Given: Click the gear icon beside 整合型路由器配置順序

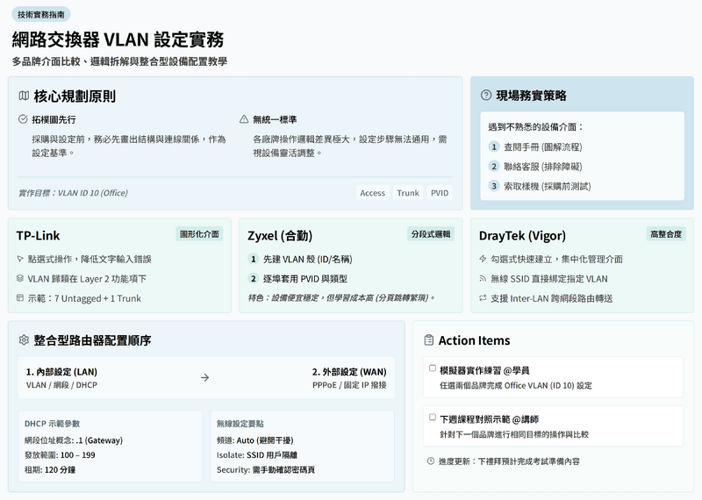Looking at the screenshot, I should click(24, 339).
